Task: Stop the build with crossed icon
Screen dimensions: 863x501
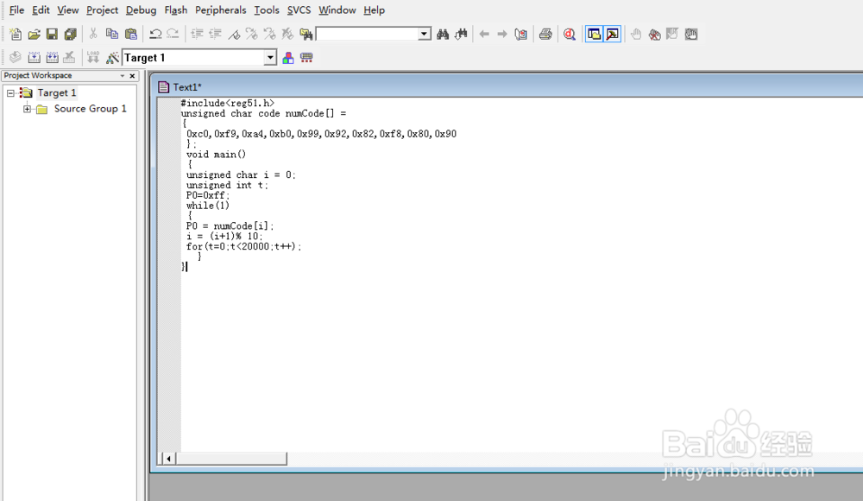Action: tap(69, 57)
